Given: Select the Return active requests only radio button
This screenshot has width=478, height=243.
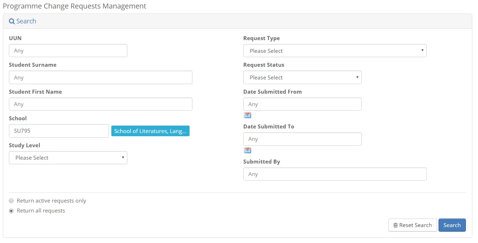Looking at the screenshot, I should [11, 200].
